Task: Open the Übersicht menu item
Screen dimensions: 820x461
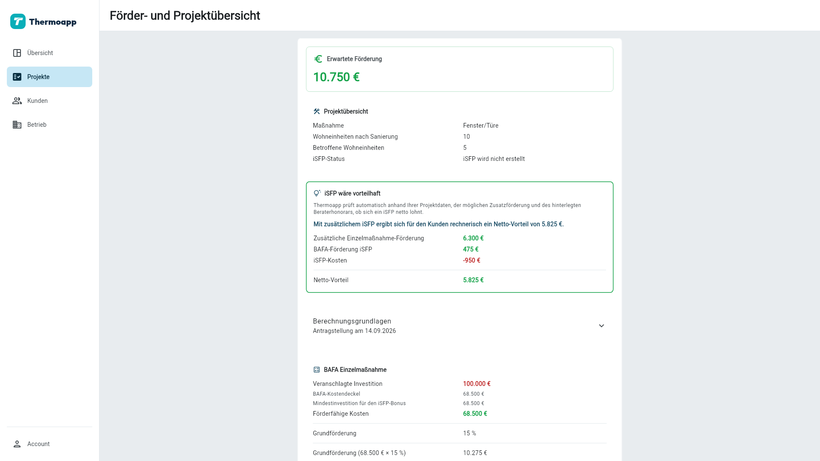Action: click(50, 53)
